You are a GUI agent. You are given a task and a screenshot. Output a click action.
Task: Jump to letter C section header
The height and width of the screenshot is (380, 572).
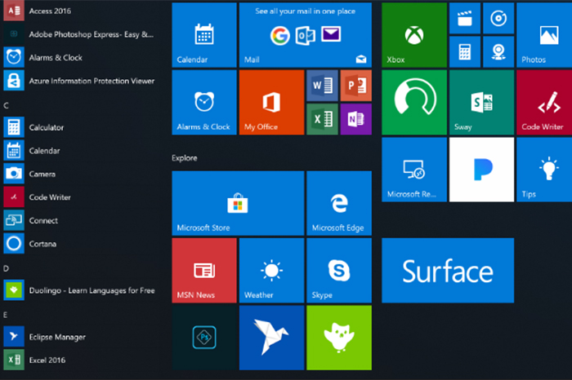[x=7, y=106]
